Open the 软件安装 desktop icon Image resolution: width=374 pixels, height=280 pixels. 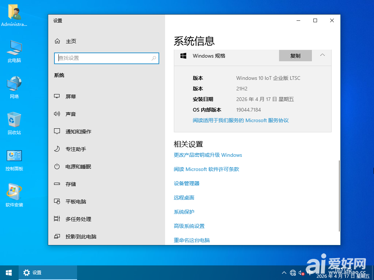coord(14,195)
